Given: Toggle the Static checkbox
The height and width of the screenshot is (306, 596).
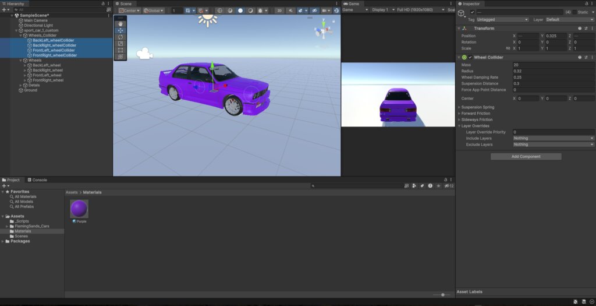Looking at the screenshot, I should (x=574, y=12).
